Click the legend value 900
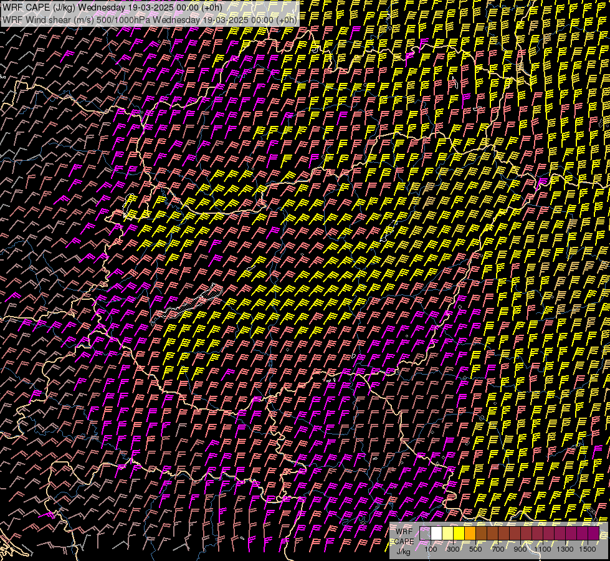The width and height of the screenshot is (610, 561). (x=520, y=549)
